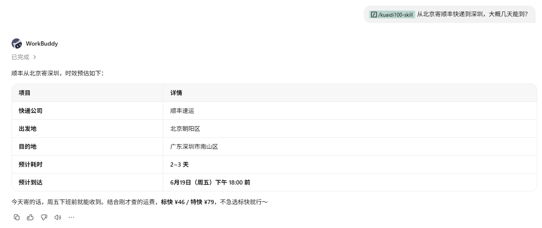Click the 出发地 row label
This screenshot has height=228, width=542.
(x=27, y=129)
